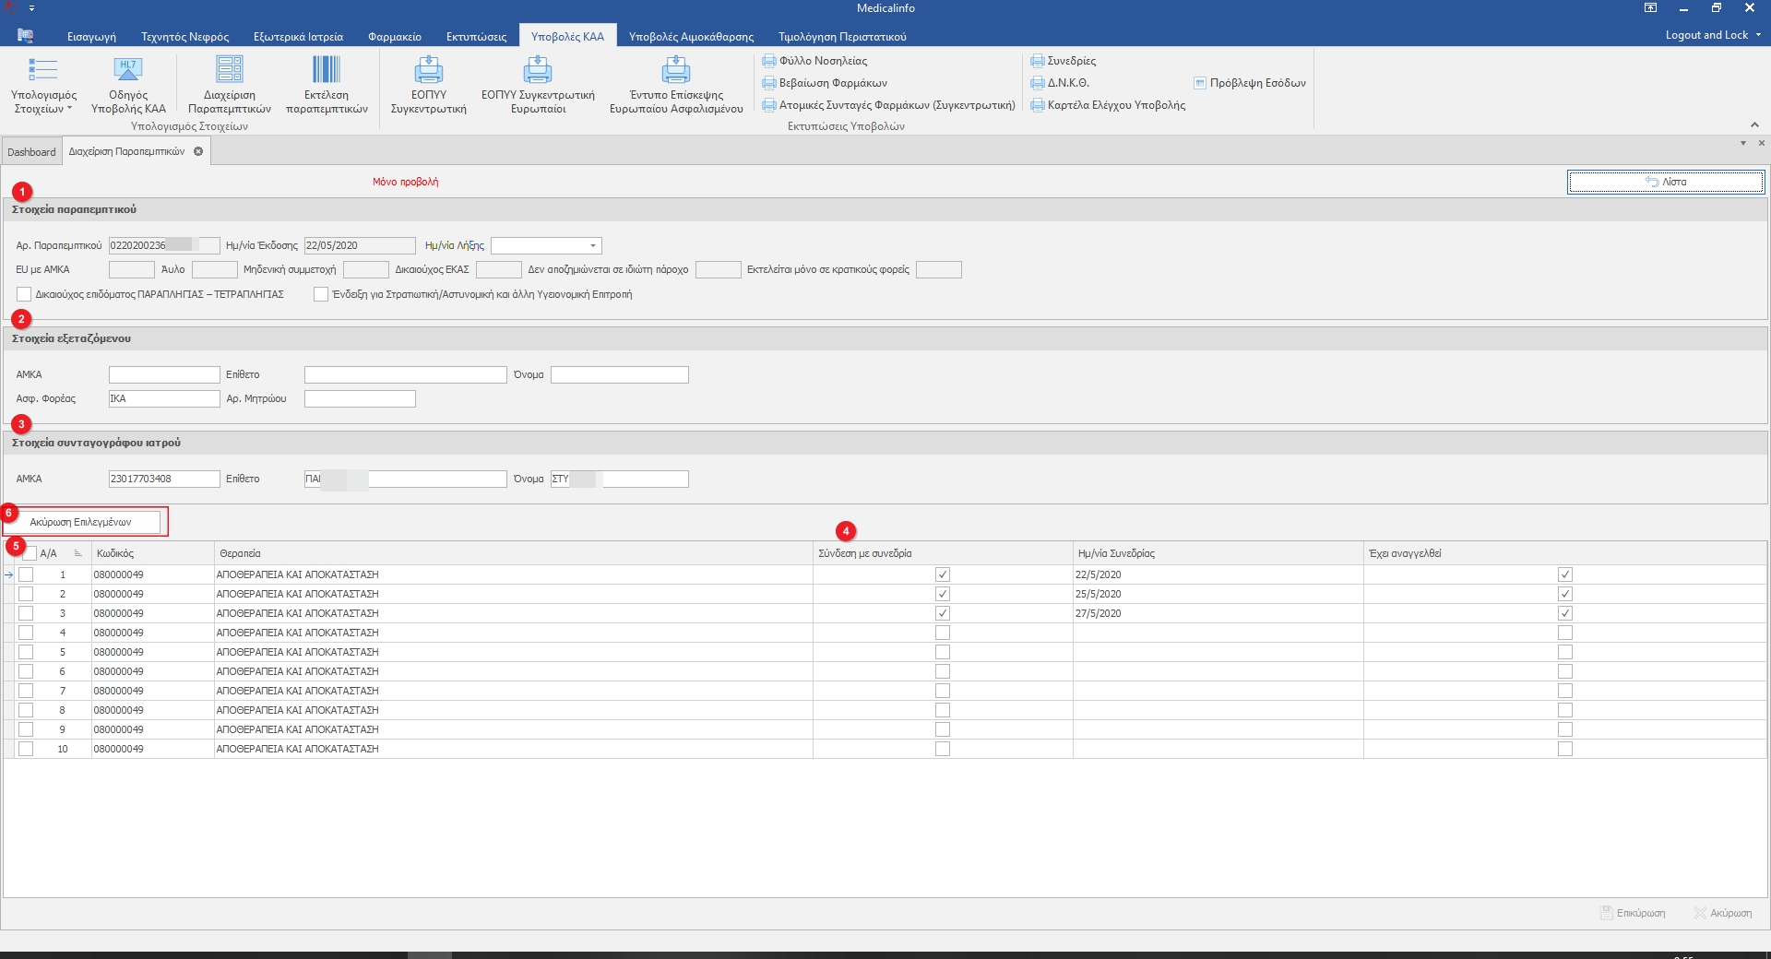Click the Ακύρωση Επιλεγμένων button
This screenshot has height=959, width=1771.
pyautogui.click(x=81, y=522)
